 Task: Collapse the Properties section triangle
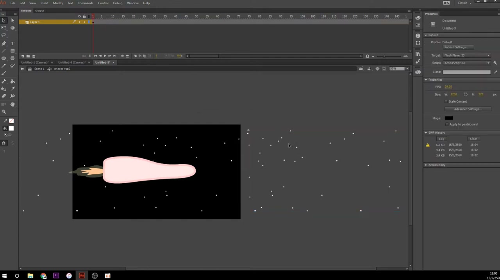click(426, 80)
